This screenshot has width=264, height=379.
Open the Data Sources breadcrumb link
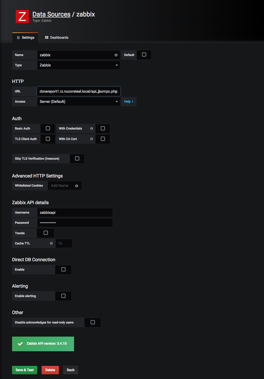[x=51, y=14]
